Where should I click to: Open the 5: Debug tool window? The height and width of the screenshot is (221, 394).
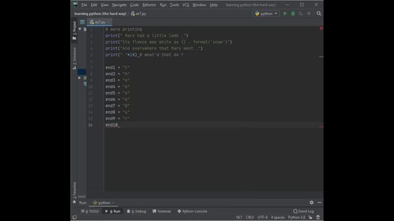click(x=137, y=211)
